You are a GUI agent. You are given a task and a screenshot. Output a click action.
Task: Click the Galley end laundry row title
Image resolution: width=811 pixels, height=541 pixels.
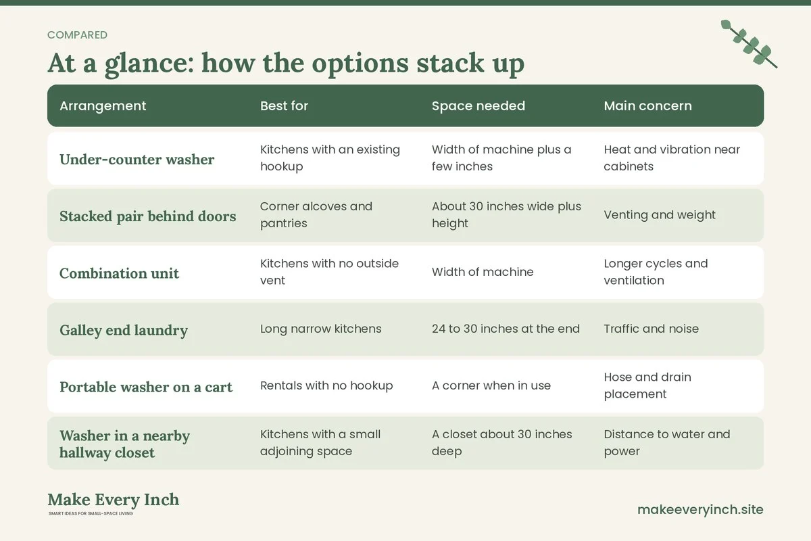pos(124,330)
